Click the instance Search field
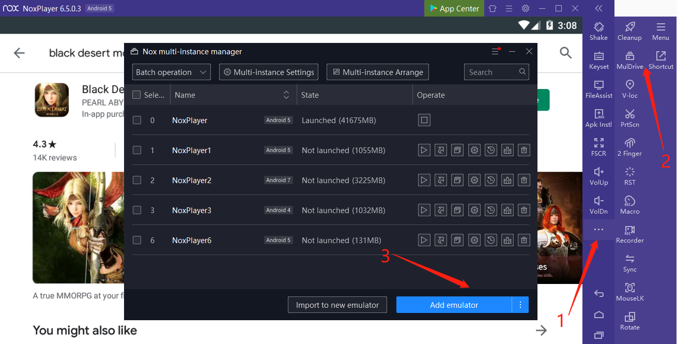The height and width of the screenshot is (344, 677). 491,72
